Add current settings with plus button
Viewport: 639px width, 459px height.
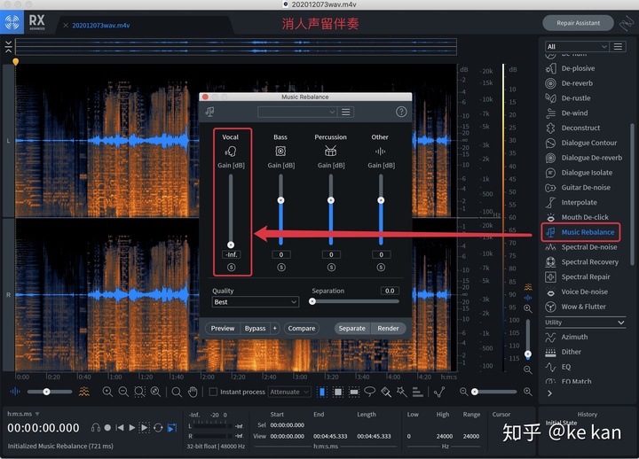pyautogui.click(x=275, y=329)
